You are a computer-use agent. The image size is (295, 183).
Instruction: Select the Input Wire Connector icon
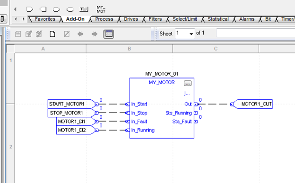(x=56, y=9)
